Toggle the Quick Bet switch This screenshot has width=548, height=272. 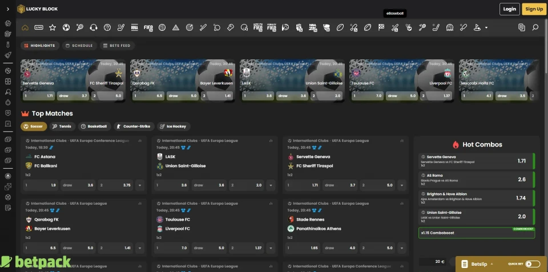point(532,264)
